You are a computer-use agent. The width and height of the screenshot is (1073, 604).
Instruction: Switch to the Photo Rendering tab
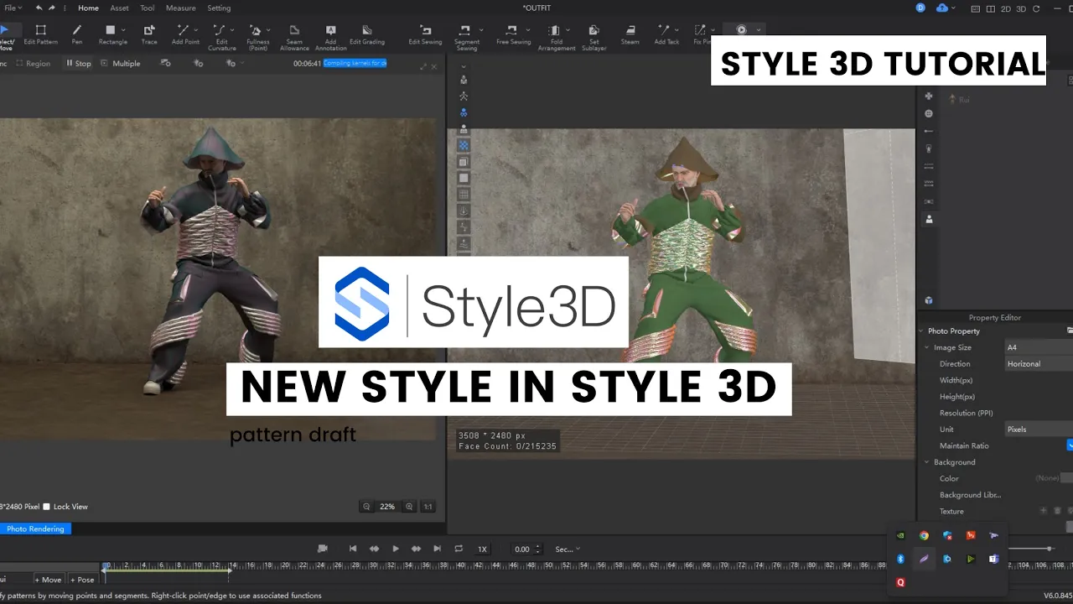[x=35, y=529]
